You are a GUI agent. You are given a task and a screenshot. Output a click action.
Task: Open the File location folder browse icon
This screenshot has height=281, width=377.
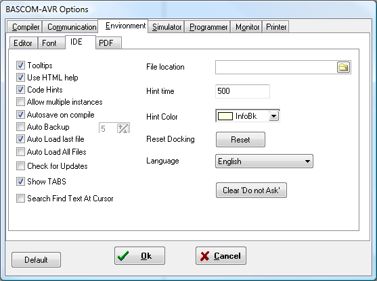[343, 67]
